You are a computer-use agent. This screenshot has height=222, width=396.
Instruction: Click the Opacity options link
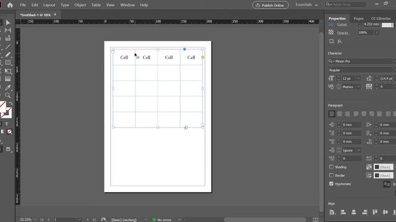[343, 33]
